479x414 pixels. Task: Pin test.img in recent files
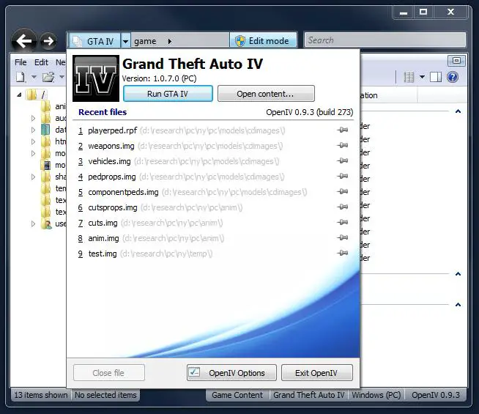343,253
